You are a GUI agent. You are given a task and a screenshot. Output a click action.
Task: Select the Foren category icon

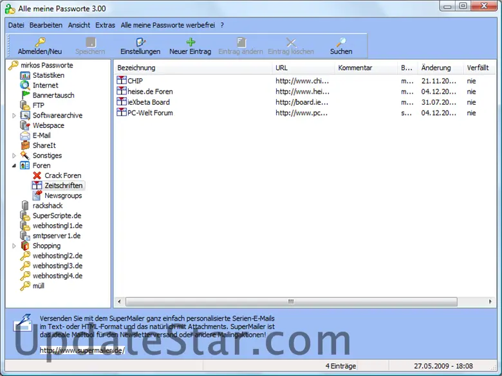point(25,166)
